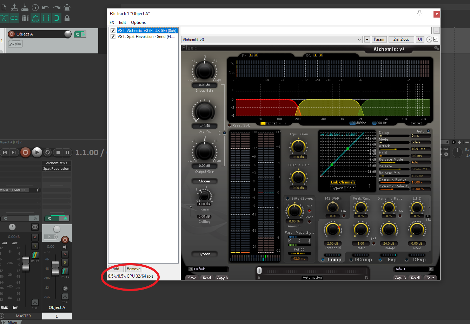Screen dimensions: 470x324
Task: Mute the Object A mixer channel
Action: 65,254
